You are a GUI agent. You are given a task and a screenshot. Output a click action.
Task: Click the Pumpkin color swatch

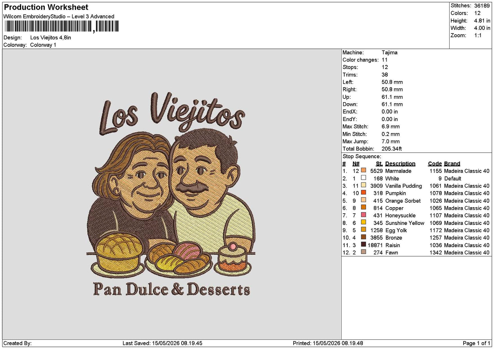coord(363,192)
